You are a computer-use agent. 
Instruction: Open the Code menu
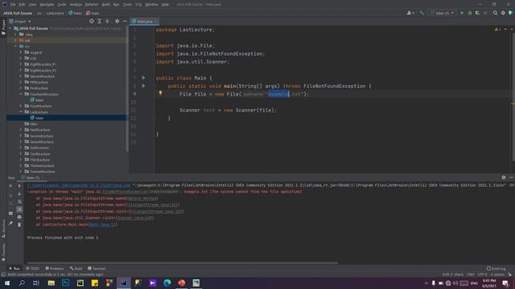62,5
